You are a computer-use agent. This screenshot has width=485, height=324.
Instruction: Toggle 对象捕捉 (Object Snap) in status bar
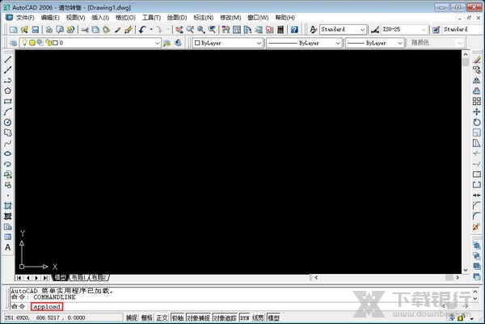pos(197,318)
